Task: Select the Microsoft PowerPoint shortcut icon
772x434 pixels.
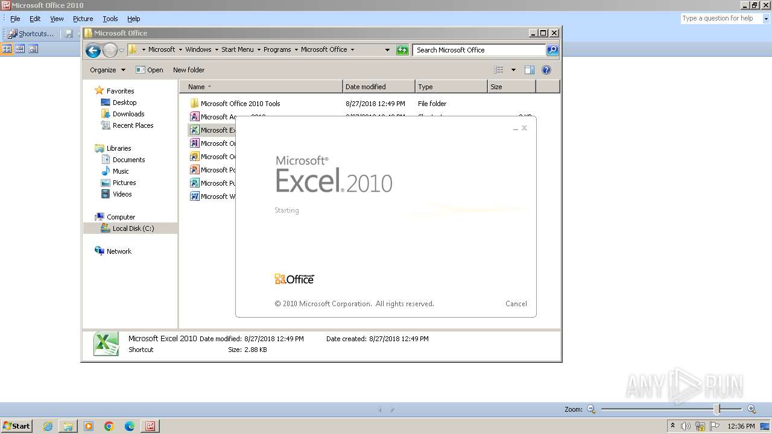Action: 194,170
